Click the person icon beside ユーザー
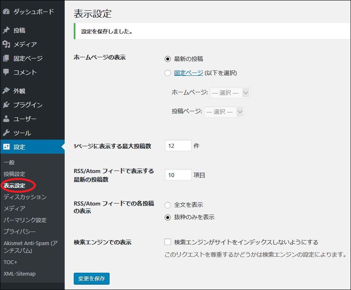This screenshot has width=351, height=290. 6,119
